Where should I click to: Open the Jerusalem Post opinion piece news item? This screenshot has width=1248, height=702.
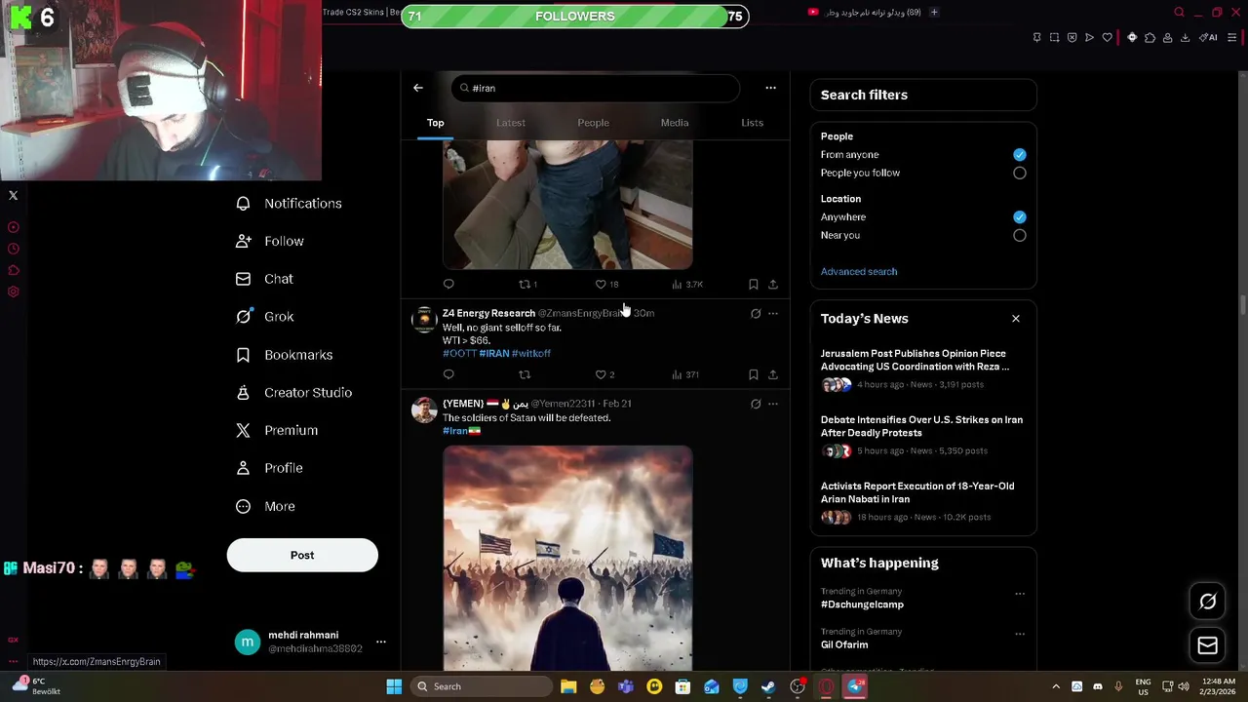tap(922, 369)
